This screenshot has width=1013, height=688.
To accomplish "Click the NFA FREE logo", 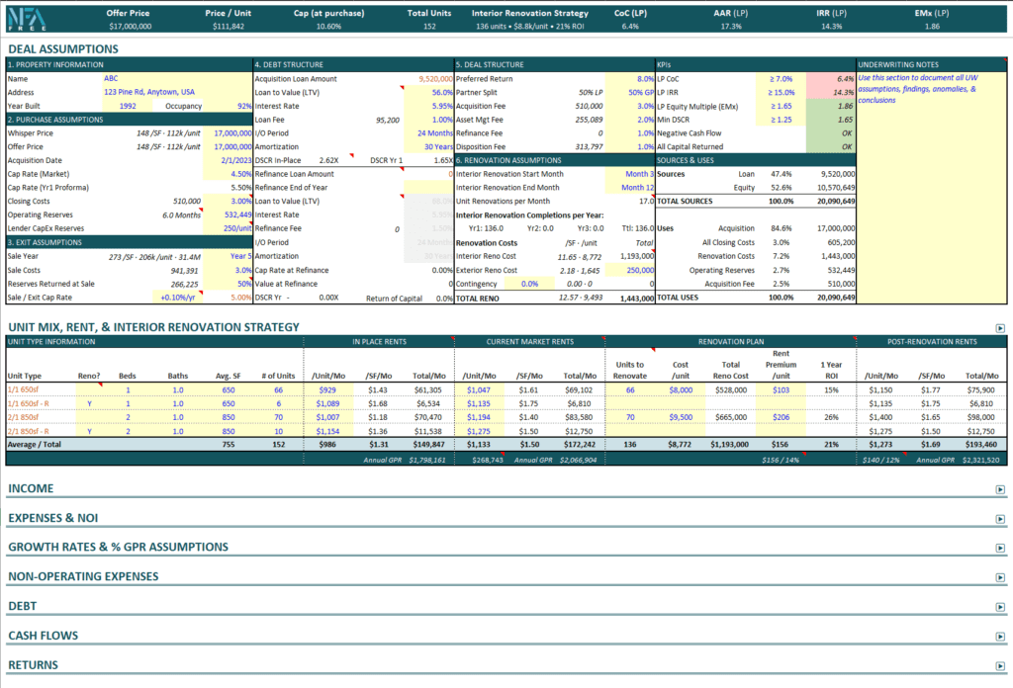I will click(x=26, y=18).
